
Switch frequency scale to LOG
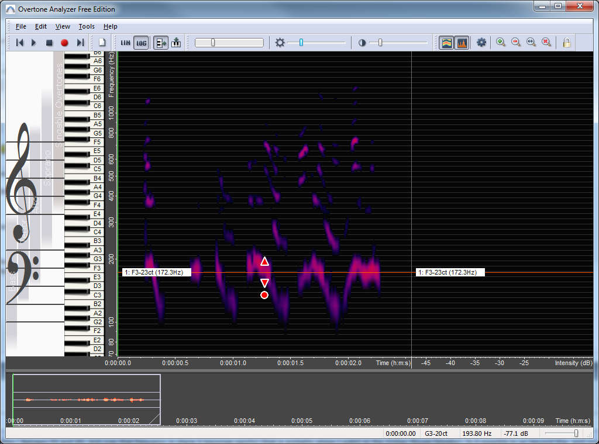[142, 43]
